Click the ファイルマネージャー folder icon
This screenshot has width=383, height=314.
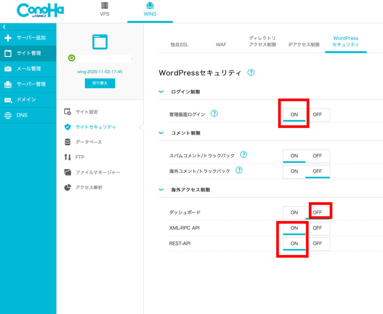68,172
